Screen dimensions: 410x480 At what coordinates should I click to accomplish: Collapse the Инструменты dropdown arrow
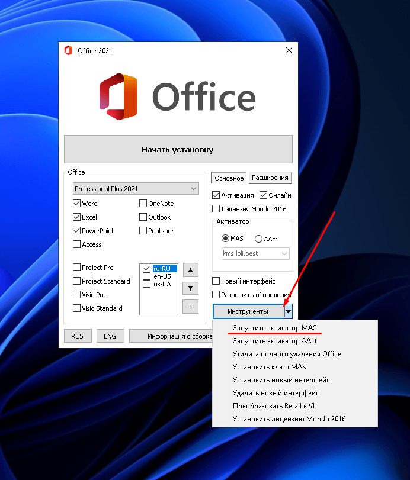tap(288, 311)
